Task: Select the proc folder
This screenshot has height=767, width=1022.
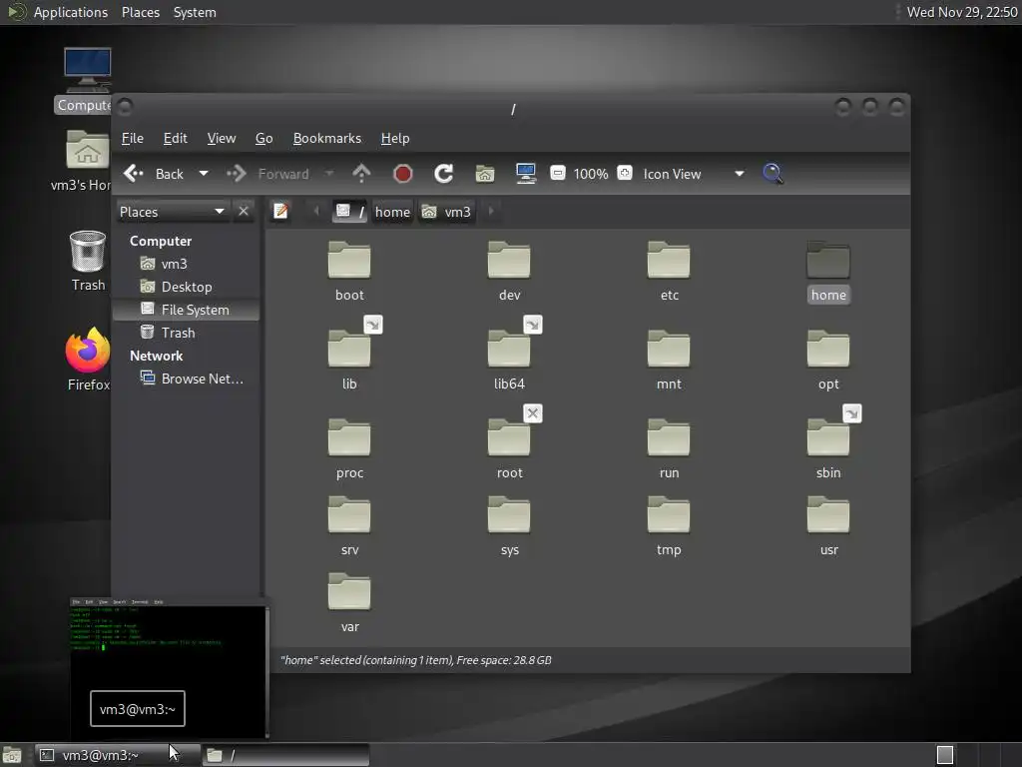Action: point(349,448)
